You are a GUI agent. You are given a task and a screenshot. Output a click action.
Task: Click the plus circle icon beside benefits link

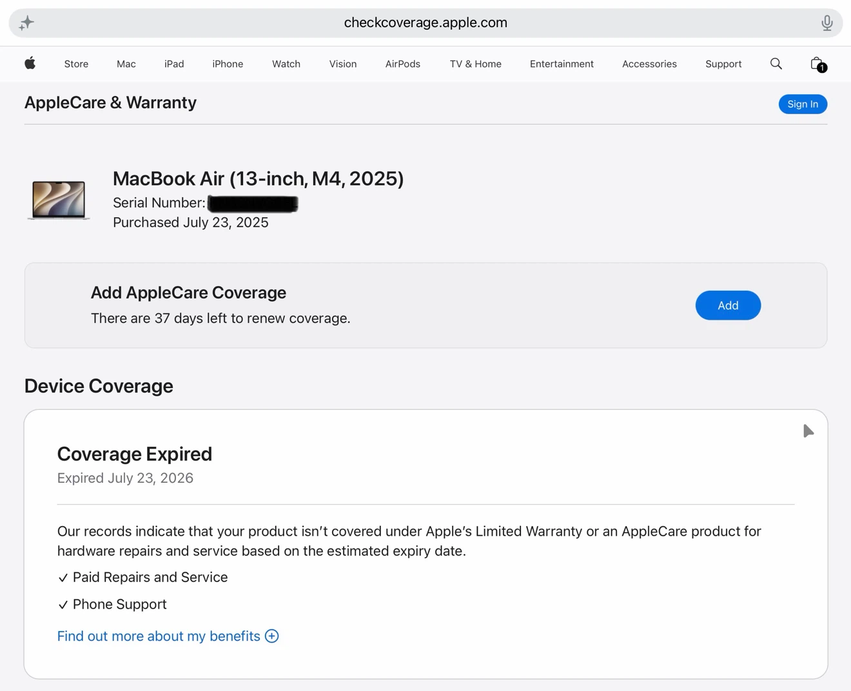coord(272,636)
